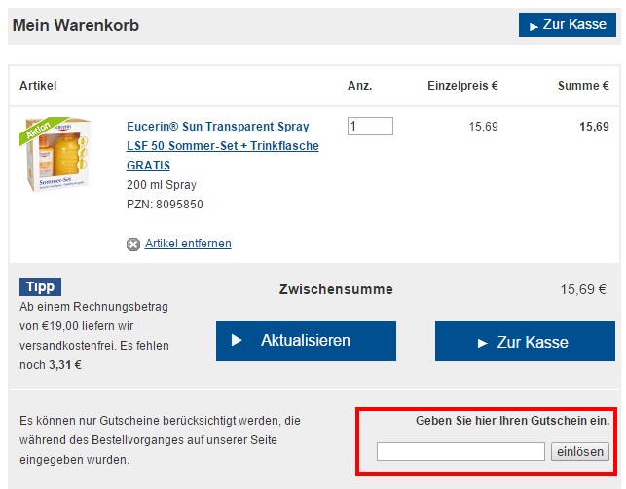Screen dimensions: 626x489
Task: Click the large Zur Kasse button below subtotal
Action: pos(525,341)
